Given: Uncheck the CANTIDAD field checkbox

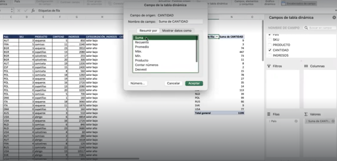Looking at the screenshot, I should coord(270,50).
